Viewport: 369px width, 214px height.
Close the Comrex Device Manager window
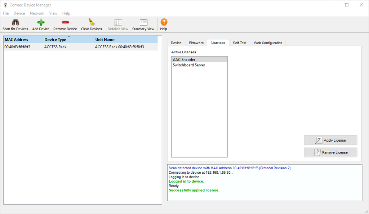click(361, 5)
